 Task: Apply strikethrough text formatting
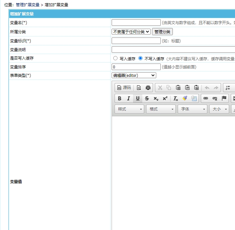point(147,98)
